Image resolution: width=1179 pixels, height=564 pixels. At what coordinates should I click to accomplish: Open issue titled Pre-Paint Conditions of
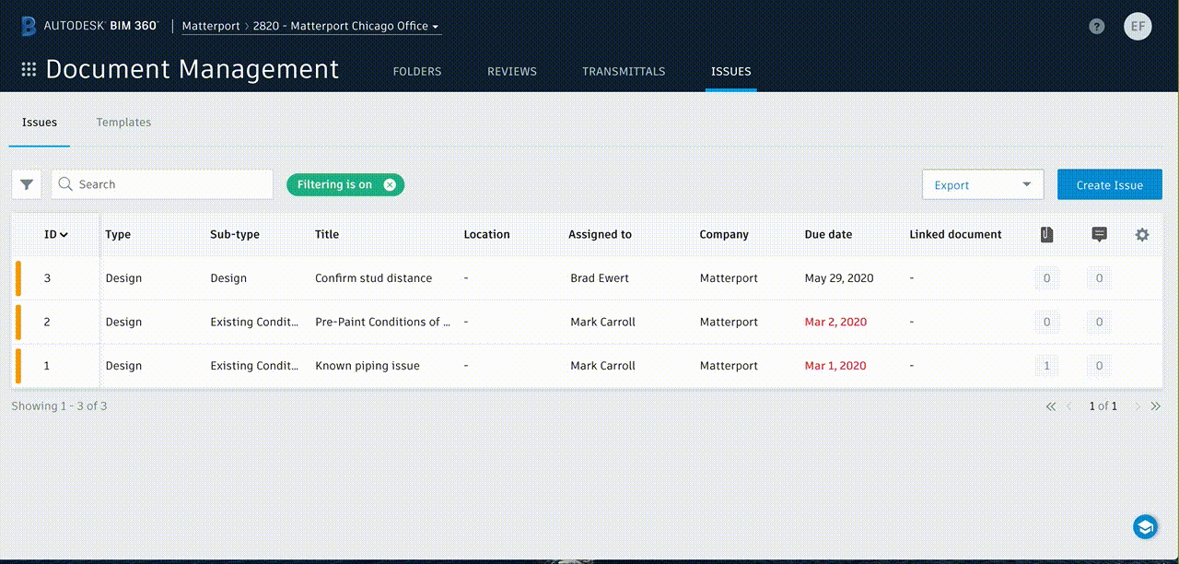[x=382, y=323]
